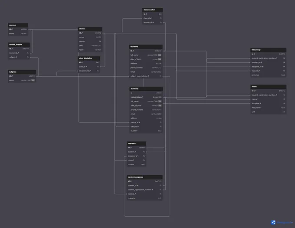This screenshot has height=228, width=295.
Task: Select the content_response table header
Action: 144,177
